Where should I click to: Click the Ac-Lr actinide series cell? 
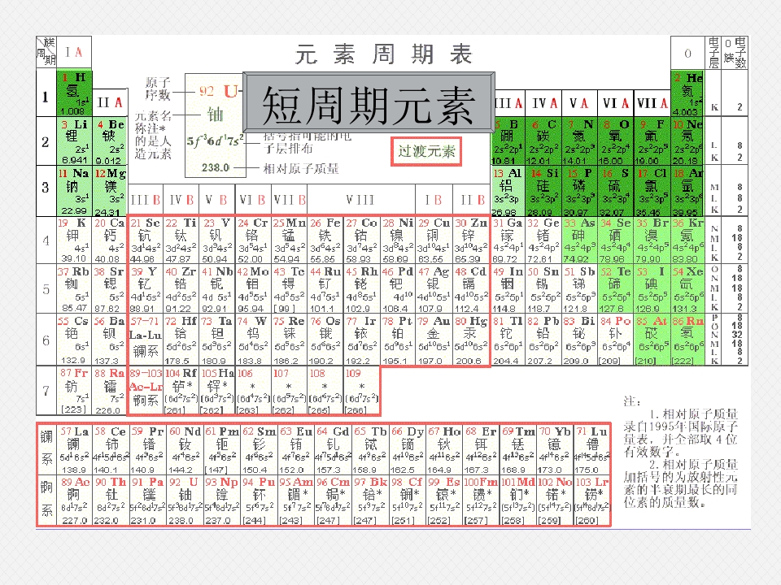(145, 392)
